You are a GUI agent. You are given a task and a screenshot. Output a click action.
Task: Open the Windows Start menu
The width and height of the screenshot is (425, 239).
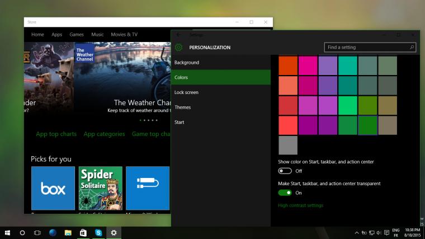pos(7,233)
